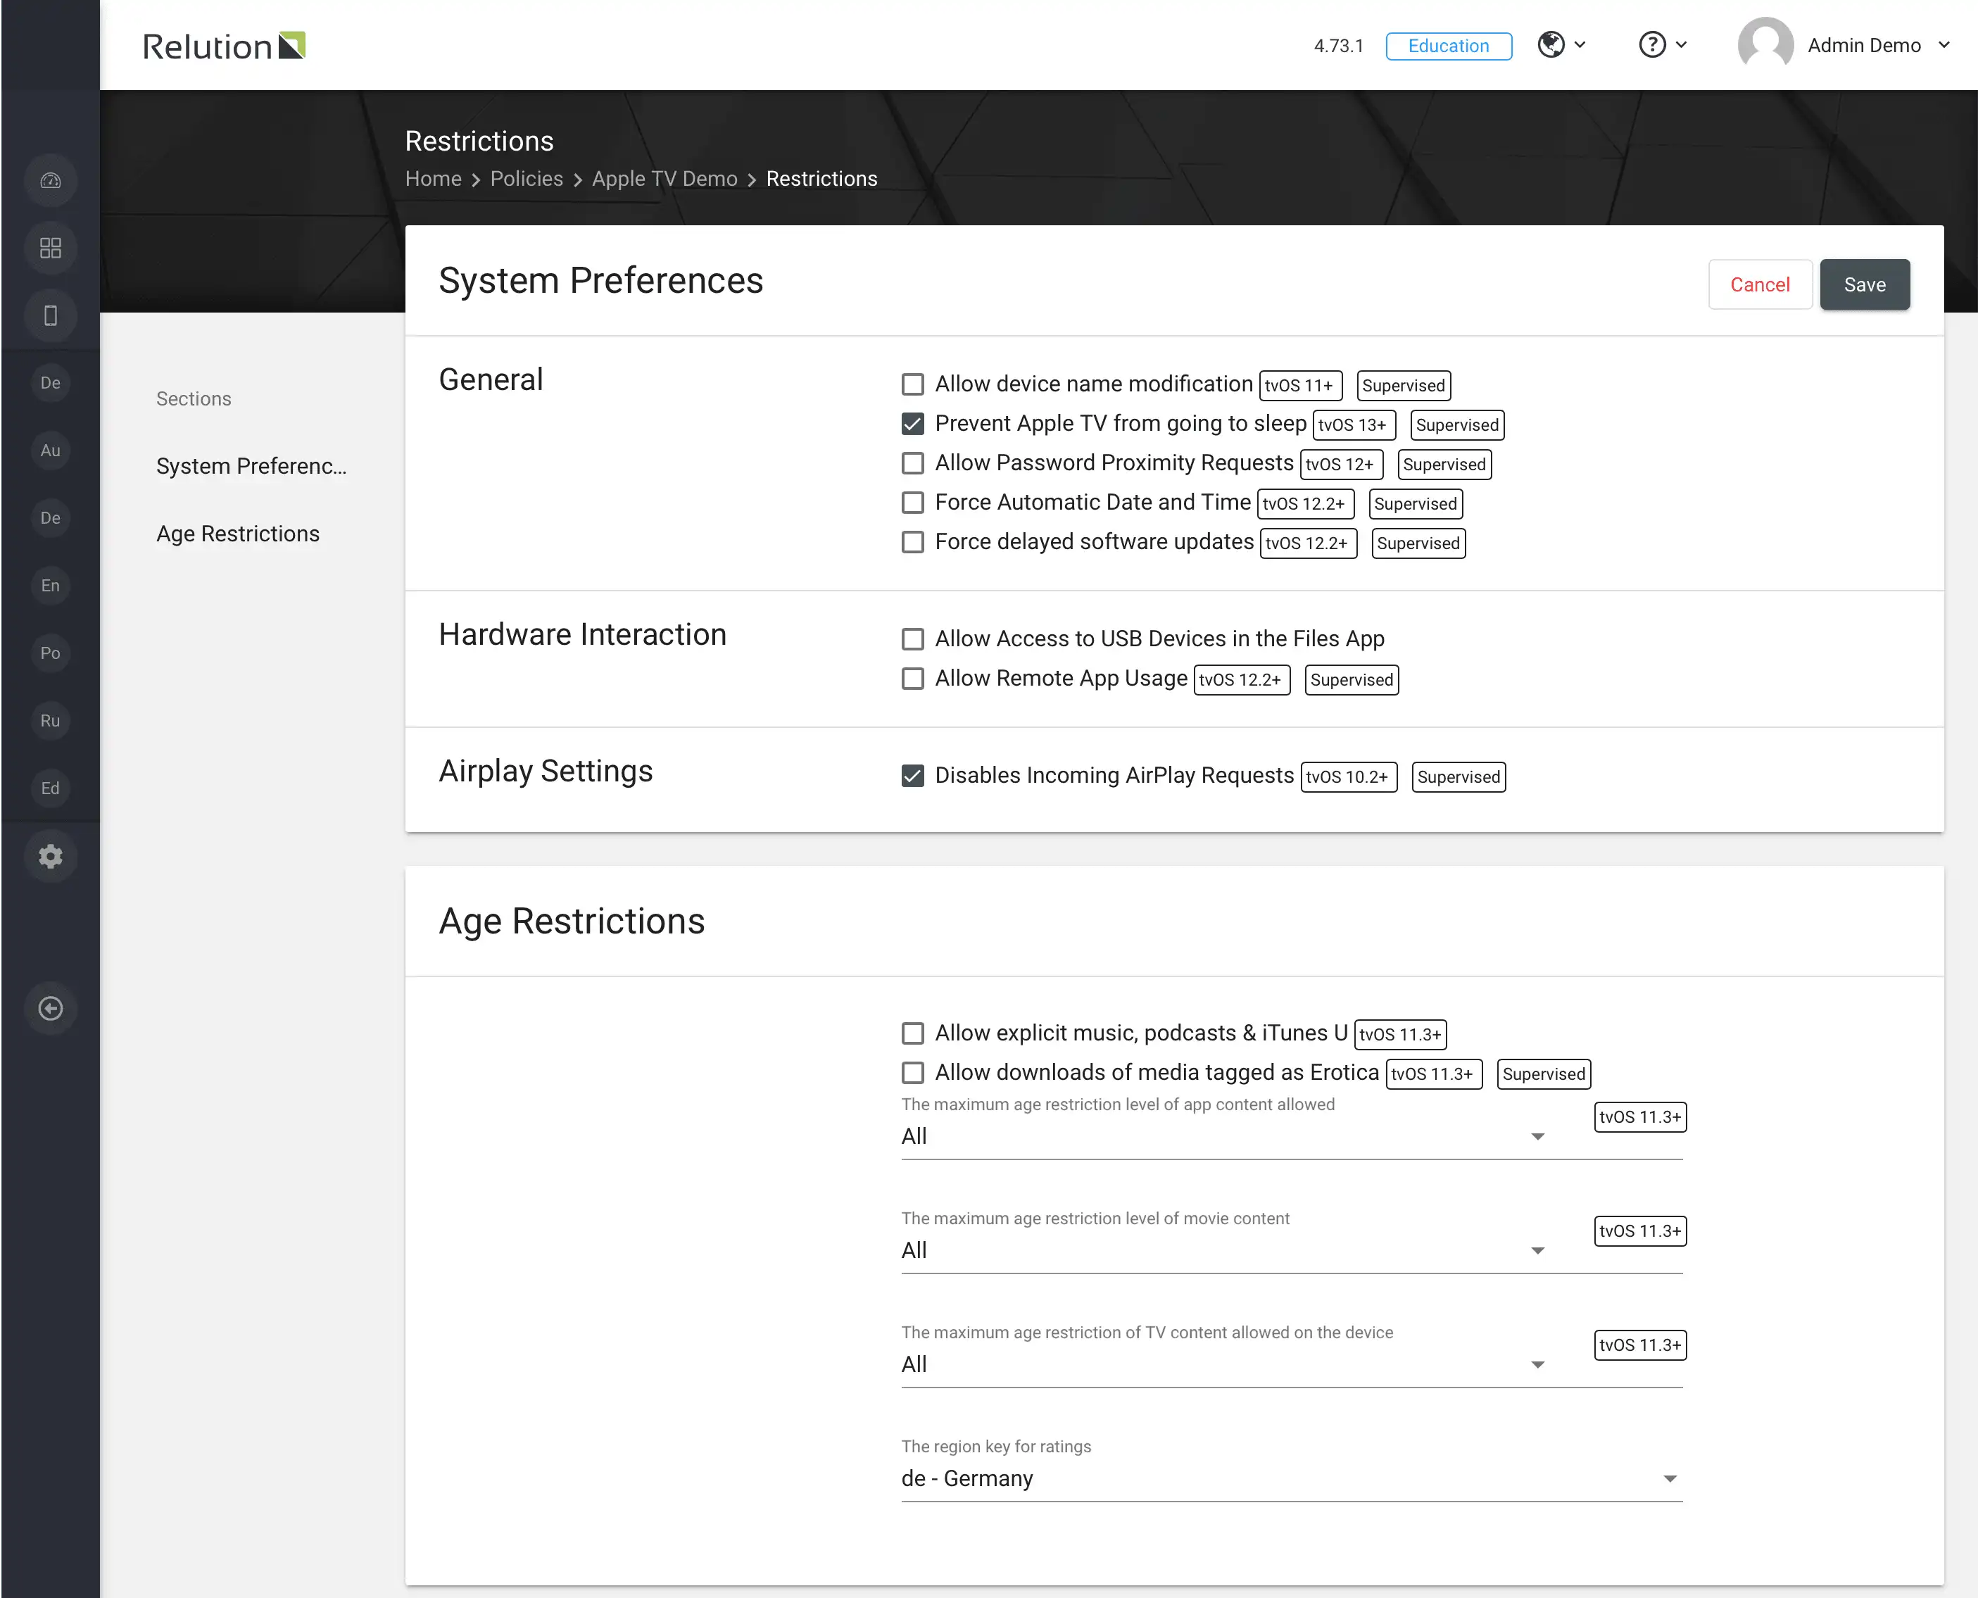Jump to the Age Restrictions section
Screen dimensions: 1978x1598
pos(237,534)
